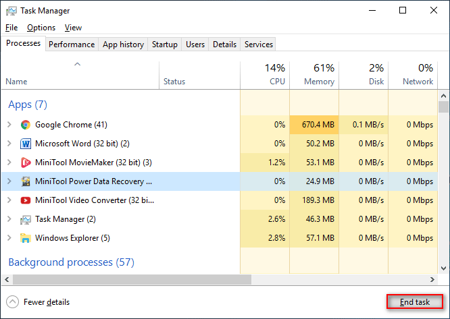Expand the MiniTool MovieMaker process group
Viewport: 450px width, 319px height.
(9, 163)
